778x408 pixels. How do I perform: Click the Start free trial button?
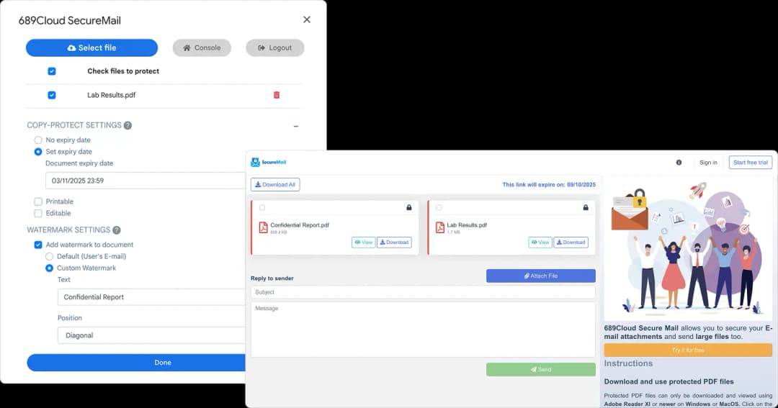click(x=750, y=162)
